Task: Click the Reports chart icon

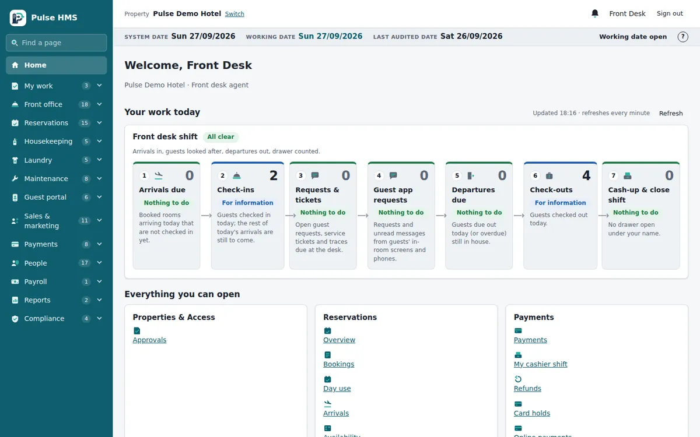Action: (15, 301)
